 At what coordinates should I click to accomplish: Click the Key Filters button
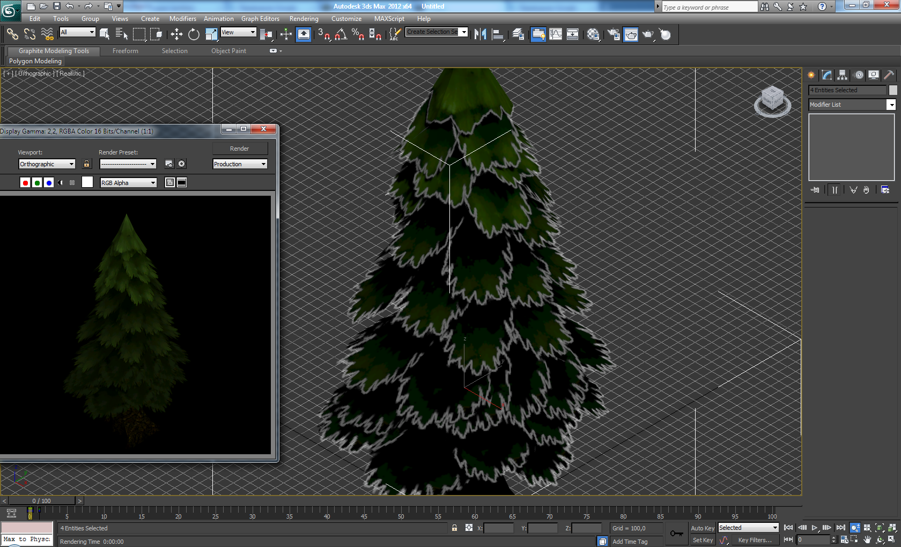coord(754,540)
